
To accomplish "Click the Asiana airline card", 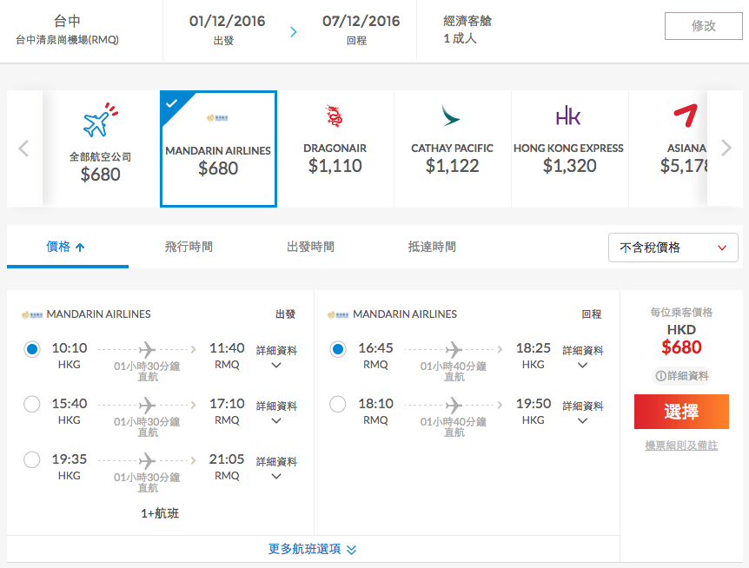I will coord(668,149).
